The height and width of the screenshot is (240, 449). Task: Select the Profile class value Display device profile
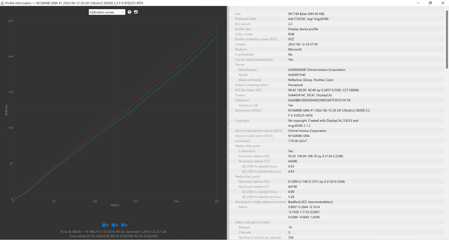coord(303,29)
